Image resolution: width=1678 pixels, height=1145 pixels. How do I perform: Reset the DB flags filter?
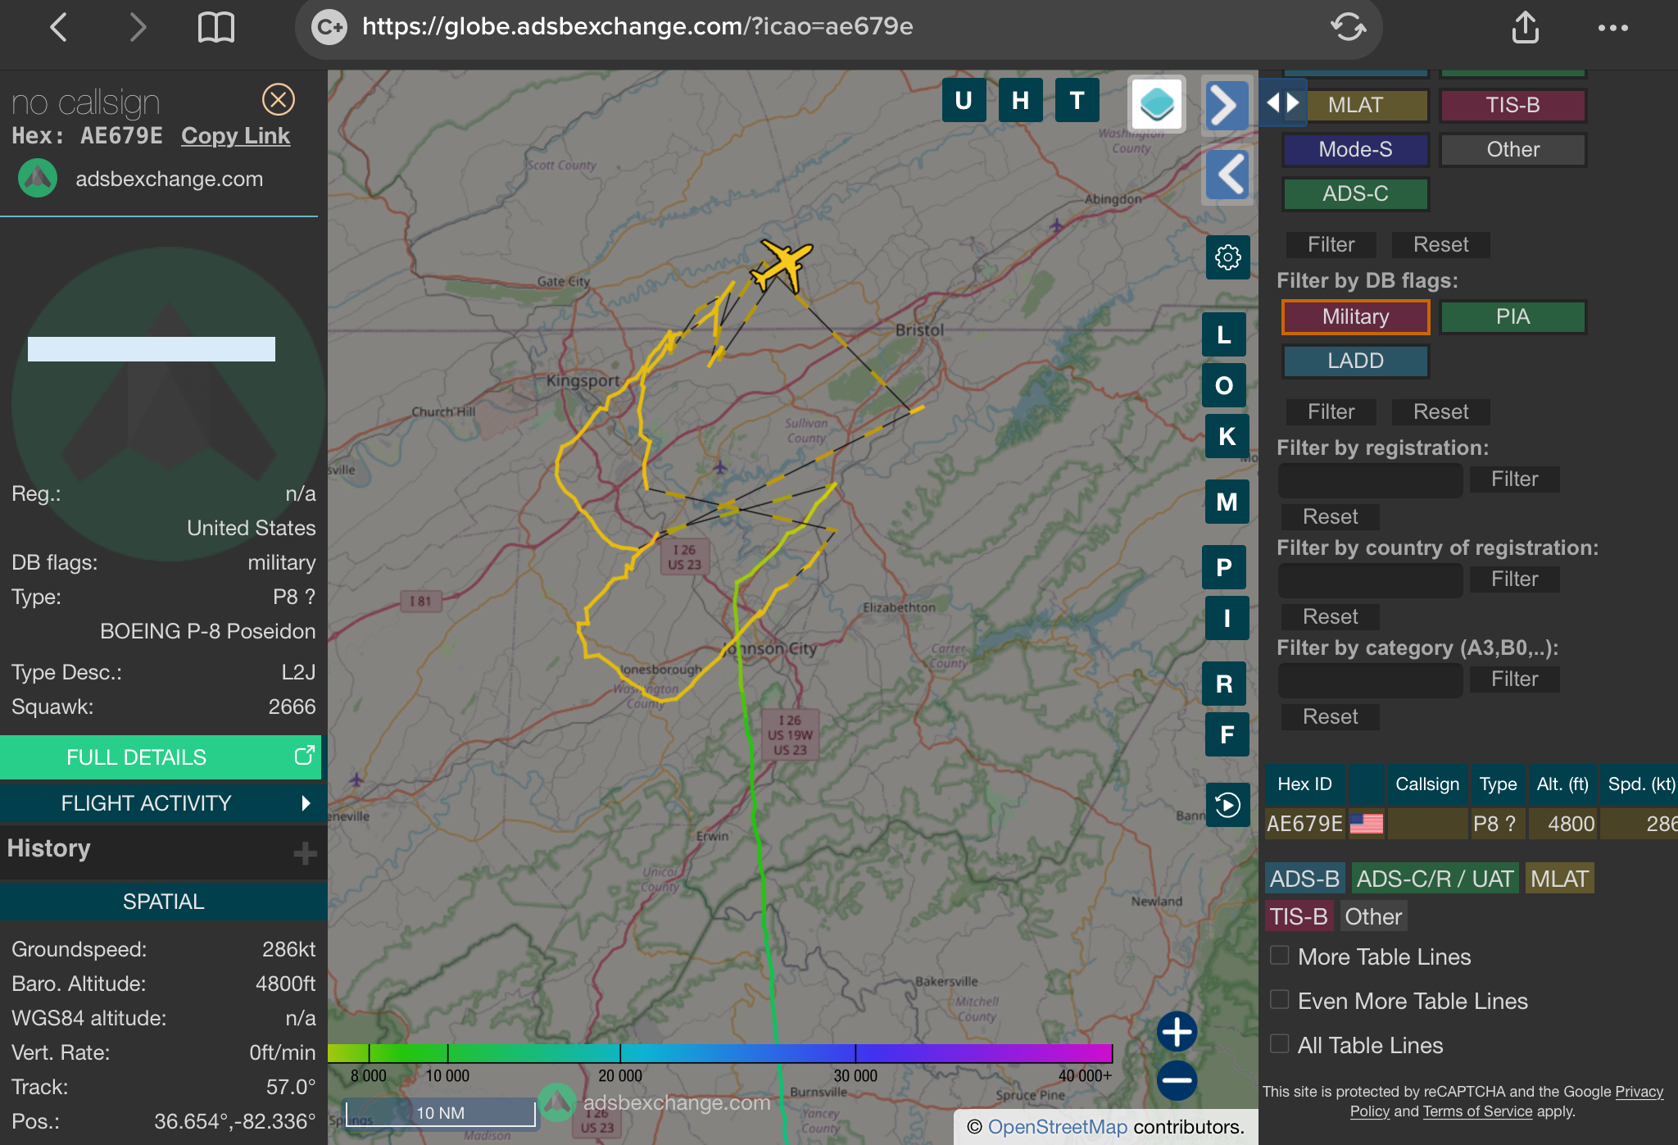coord(1440,411)
